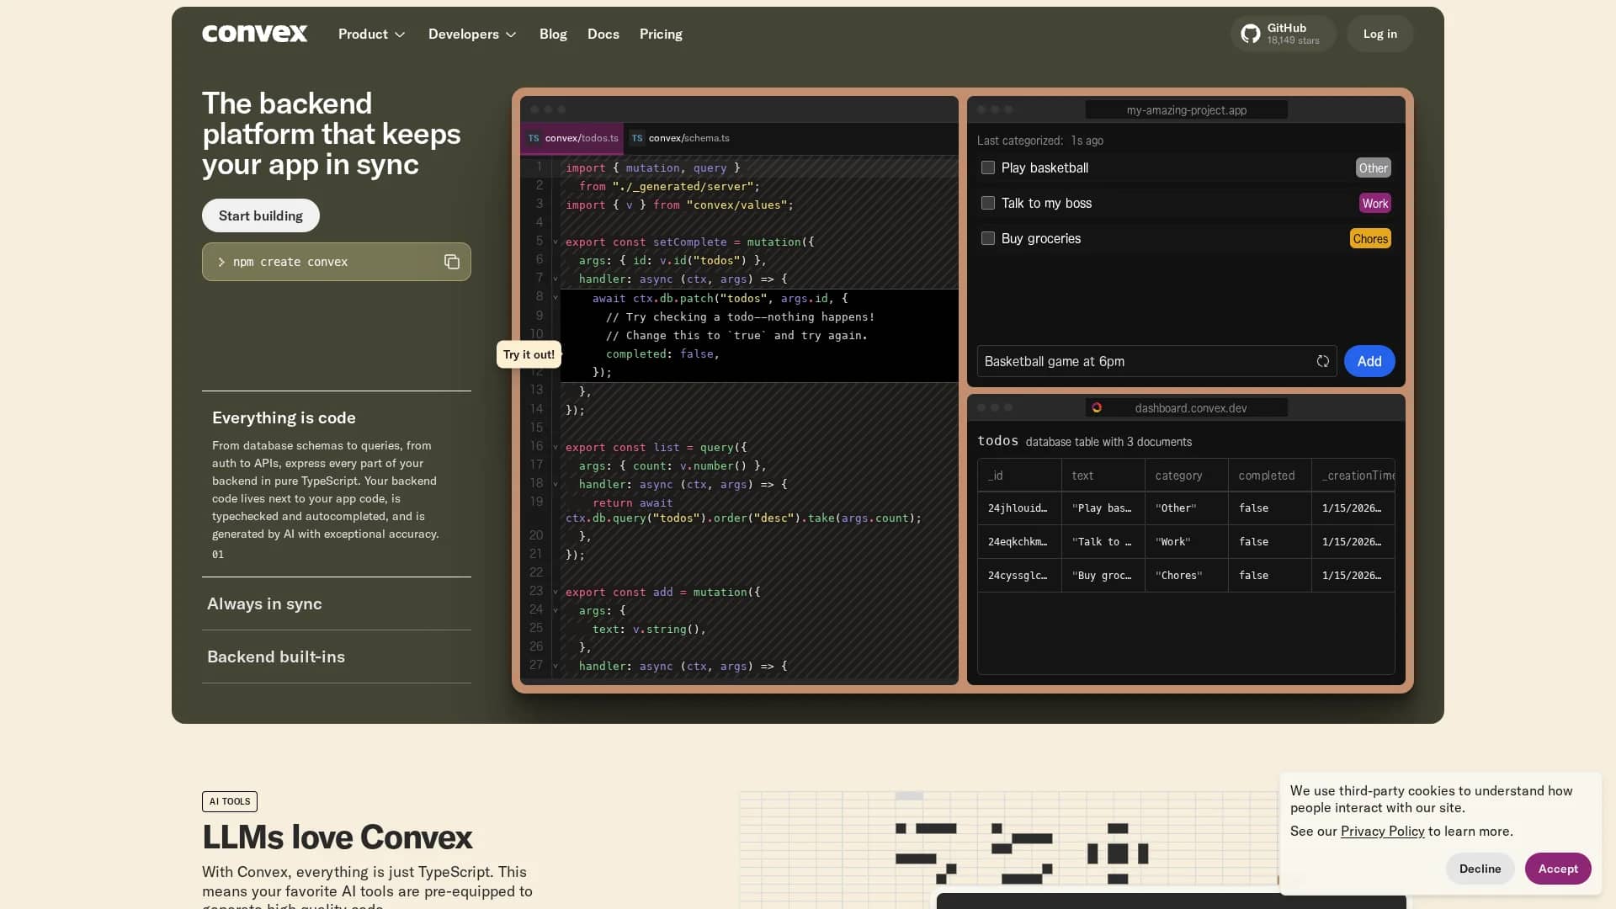The image size is (1616, 909).
Task: Click the dashboard.convex.dev address bar
Action: click(x=1187, y=407)
